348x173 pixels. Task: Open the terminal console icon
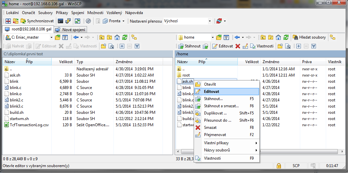click(x=61, y=21)
